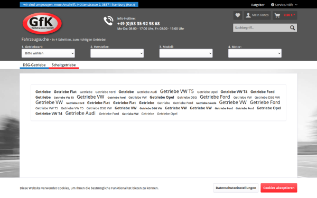Click the large Getriebe VW T5 tag
Viewport: 317px width, 198px height.
click(x=176, y=91)
